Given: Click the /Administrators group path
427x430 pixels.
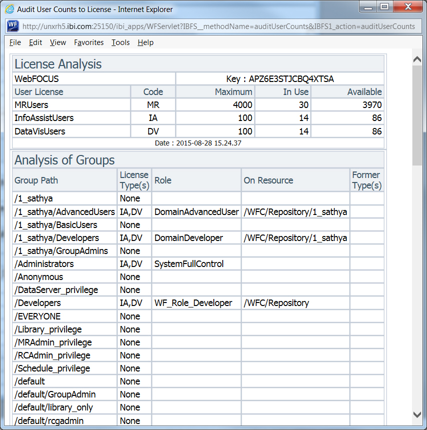Looking at the screenshot, I should tap(44, 264).
